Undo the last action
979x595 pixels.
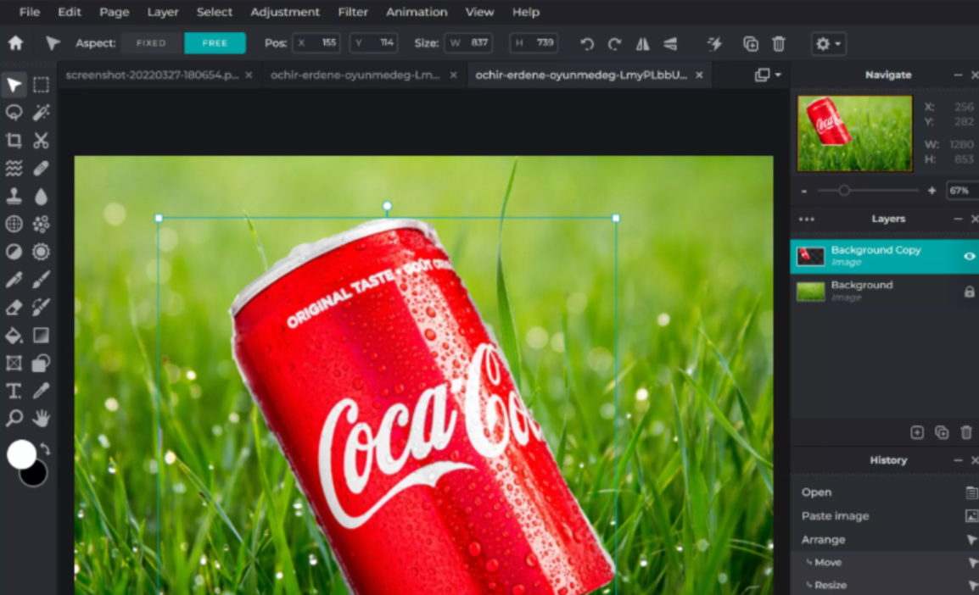pos(586,43)
